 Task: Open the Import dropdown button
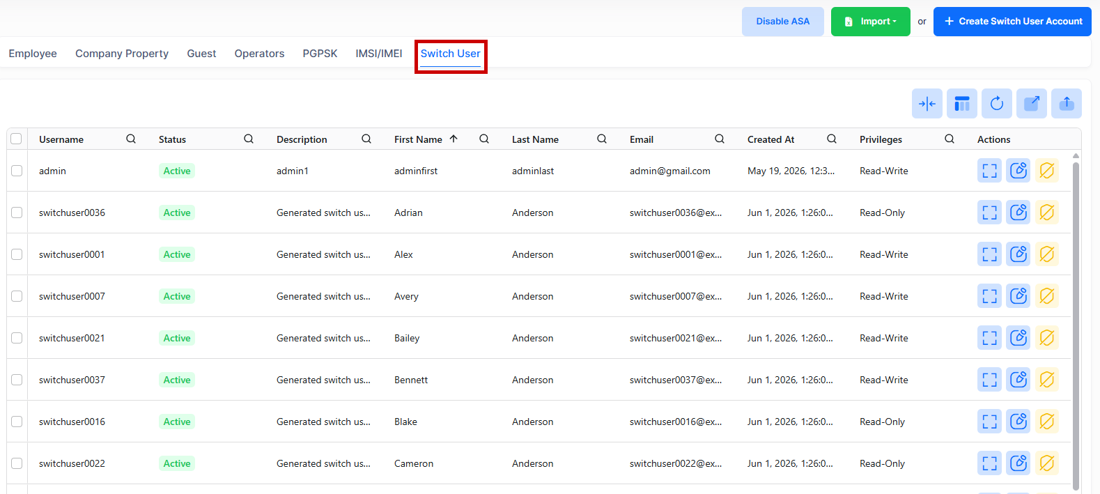click(870, 22)
